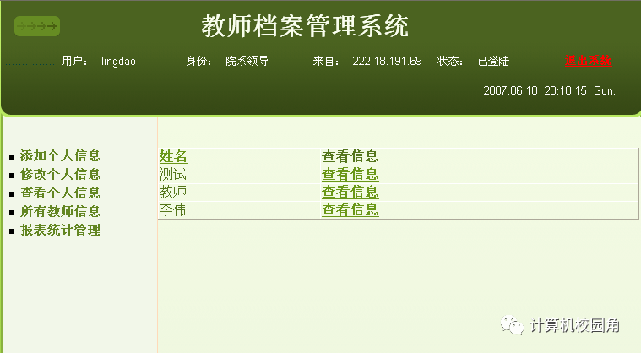Open 所有教师信息 in the sidebar

(x=61, y=211)
